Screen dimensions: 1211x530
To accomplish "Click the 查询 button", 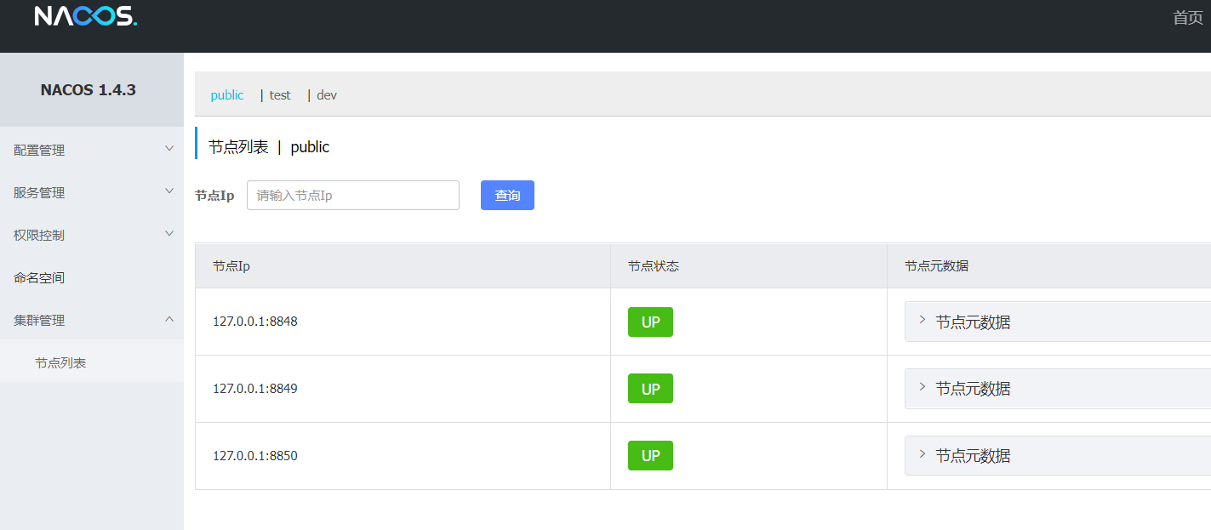I will [507, 195].
